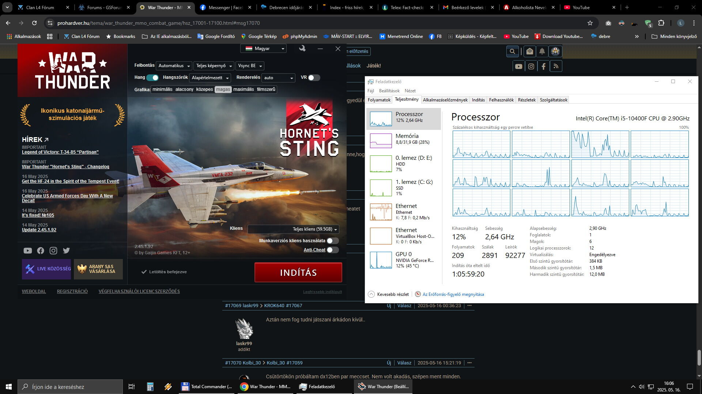The image size is (702, 394).
Task: Open the forum notifications bell icon
Action: [x=542, y=51]
